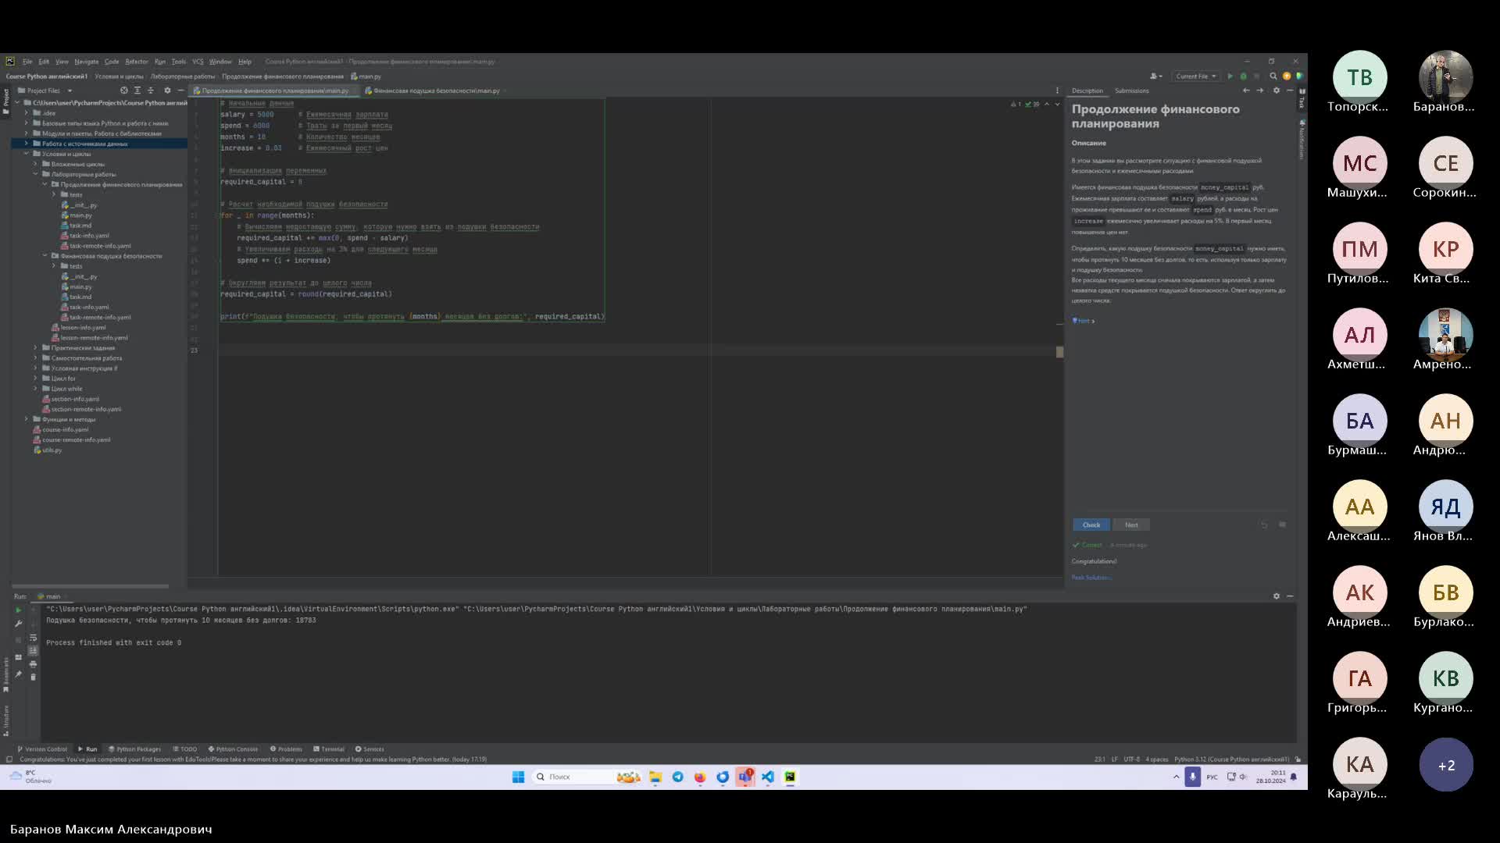Open Search Everywhere magnifier in PyCharm toolbar
Screen dimensions: 1500x843
pyautogui.click(x=1273, y=76)
